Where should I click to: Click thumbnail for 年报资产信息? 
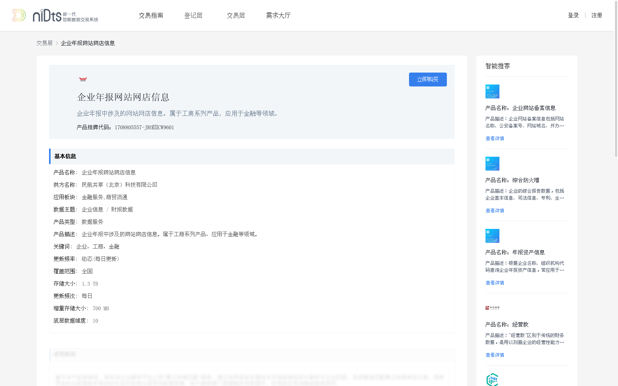(492, 236)
